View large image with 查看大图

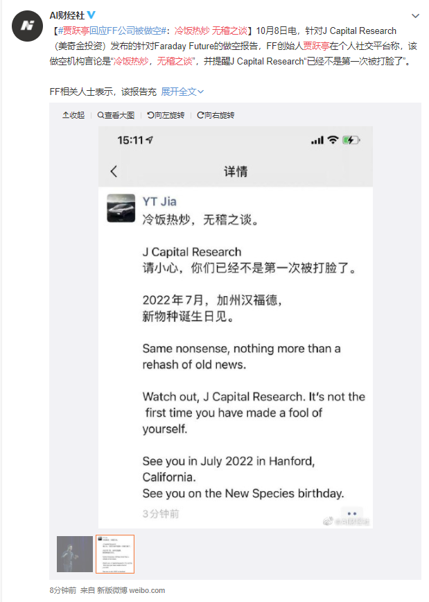pos(118,115)
